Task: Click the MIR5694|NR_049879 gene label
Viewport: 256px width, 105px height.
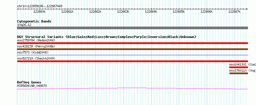Action: click(x=32, y=86)
